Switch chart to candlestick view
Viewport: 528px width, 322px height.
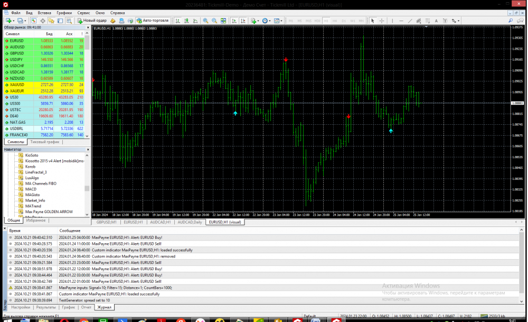click(186, 21)
